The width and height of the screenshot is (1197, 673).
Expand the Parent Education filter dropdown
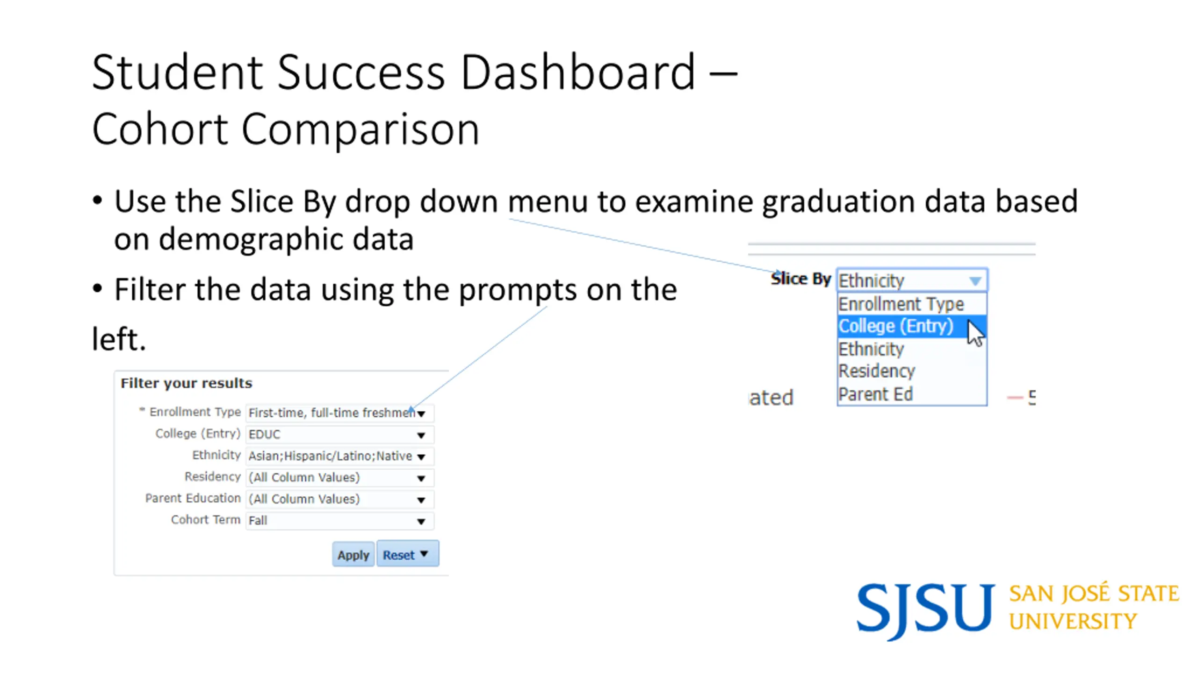tap(421, 500)
